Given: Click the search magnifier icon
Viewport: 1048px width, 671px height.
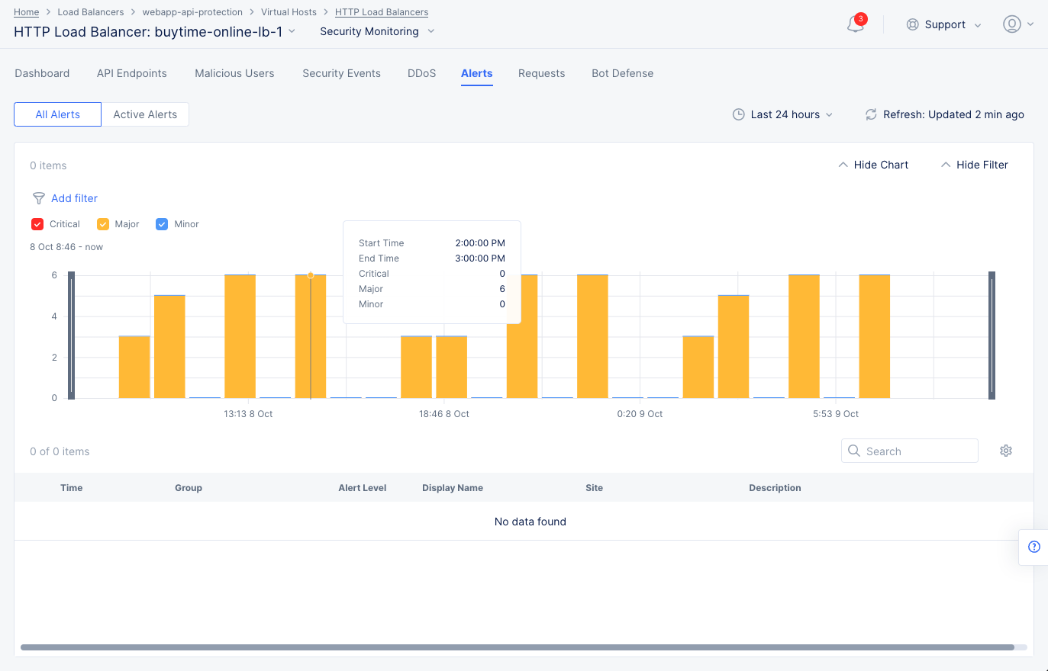Looking at the screenshot, I should pyautogui.click(x=853, y=451).
